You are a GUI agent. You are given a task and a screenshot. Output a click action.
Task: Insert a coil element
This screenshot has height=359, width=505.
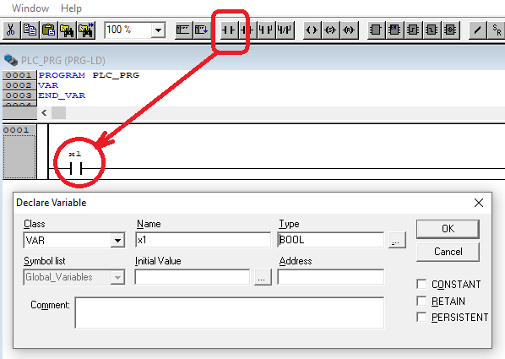tap(312, 30)
